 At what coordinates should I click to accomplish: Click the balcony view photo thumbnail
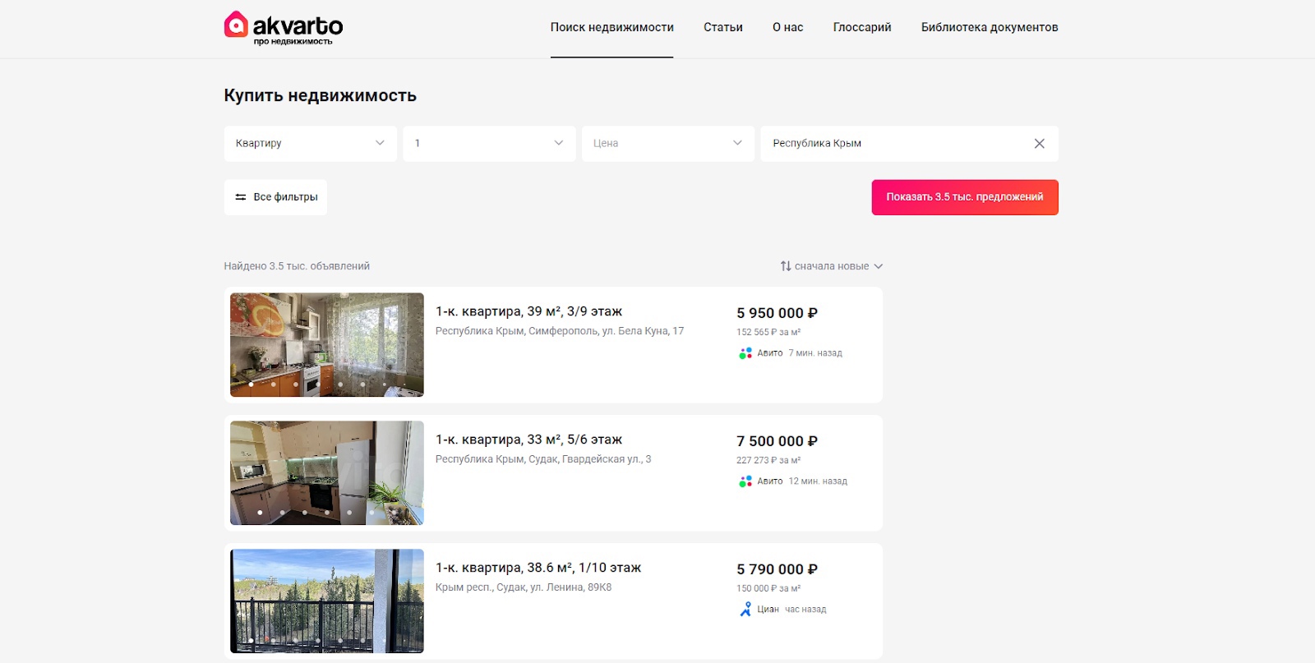(327, 601)
